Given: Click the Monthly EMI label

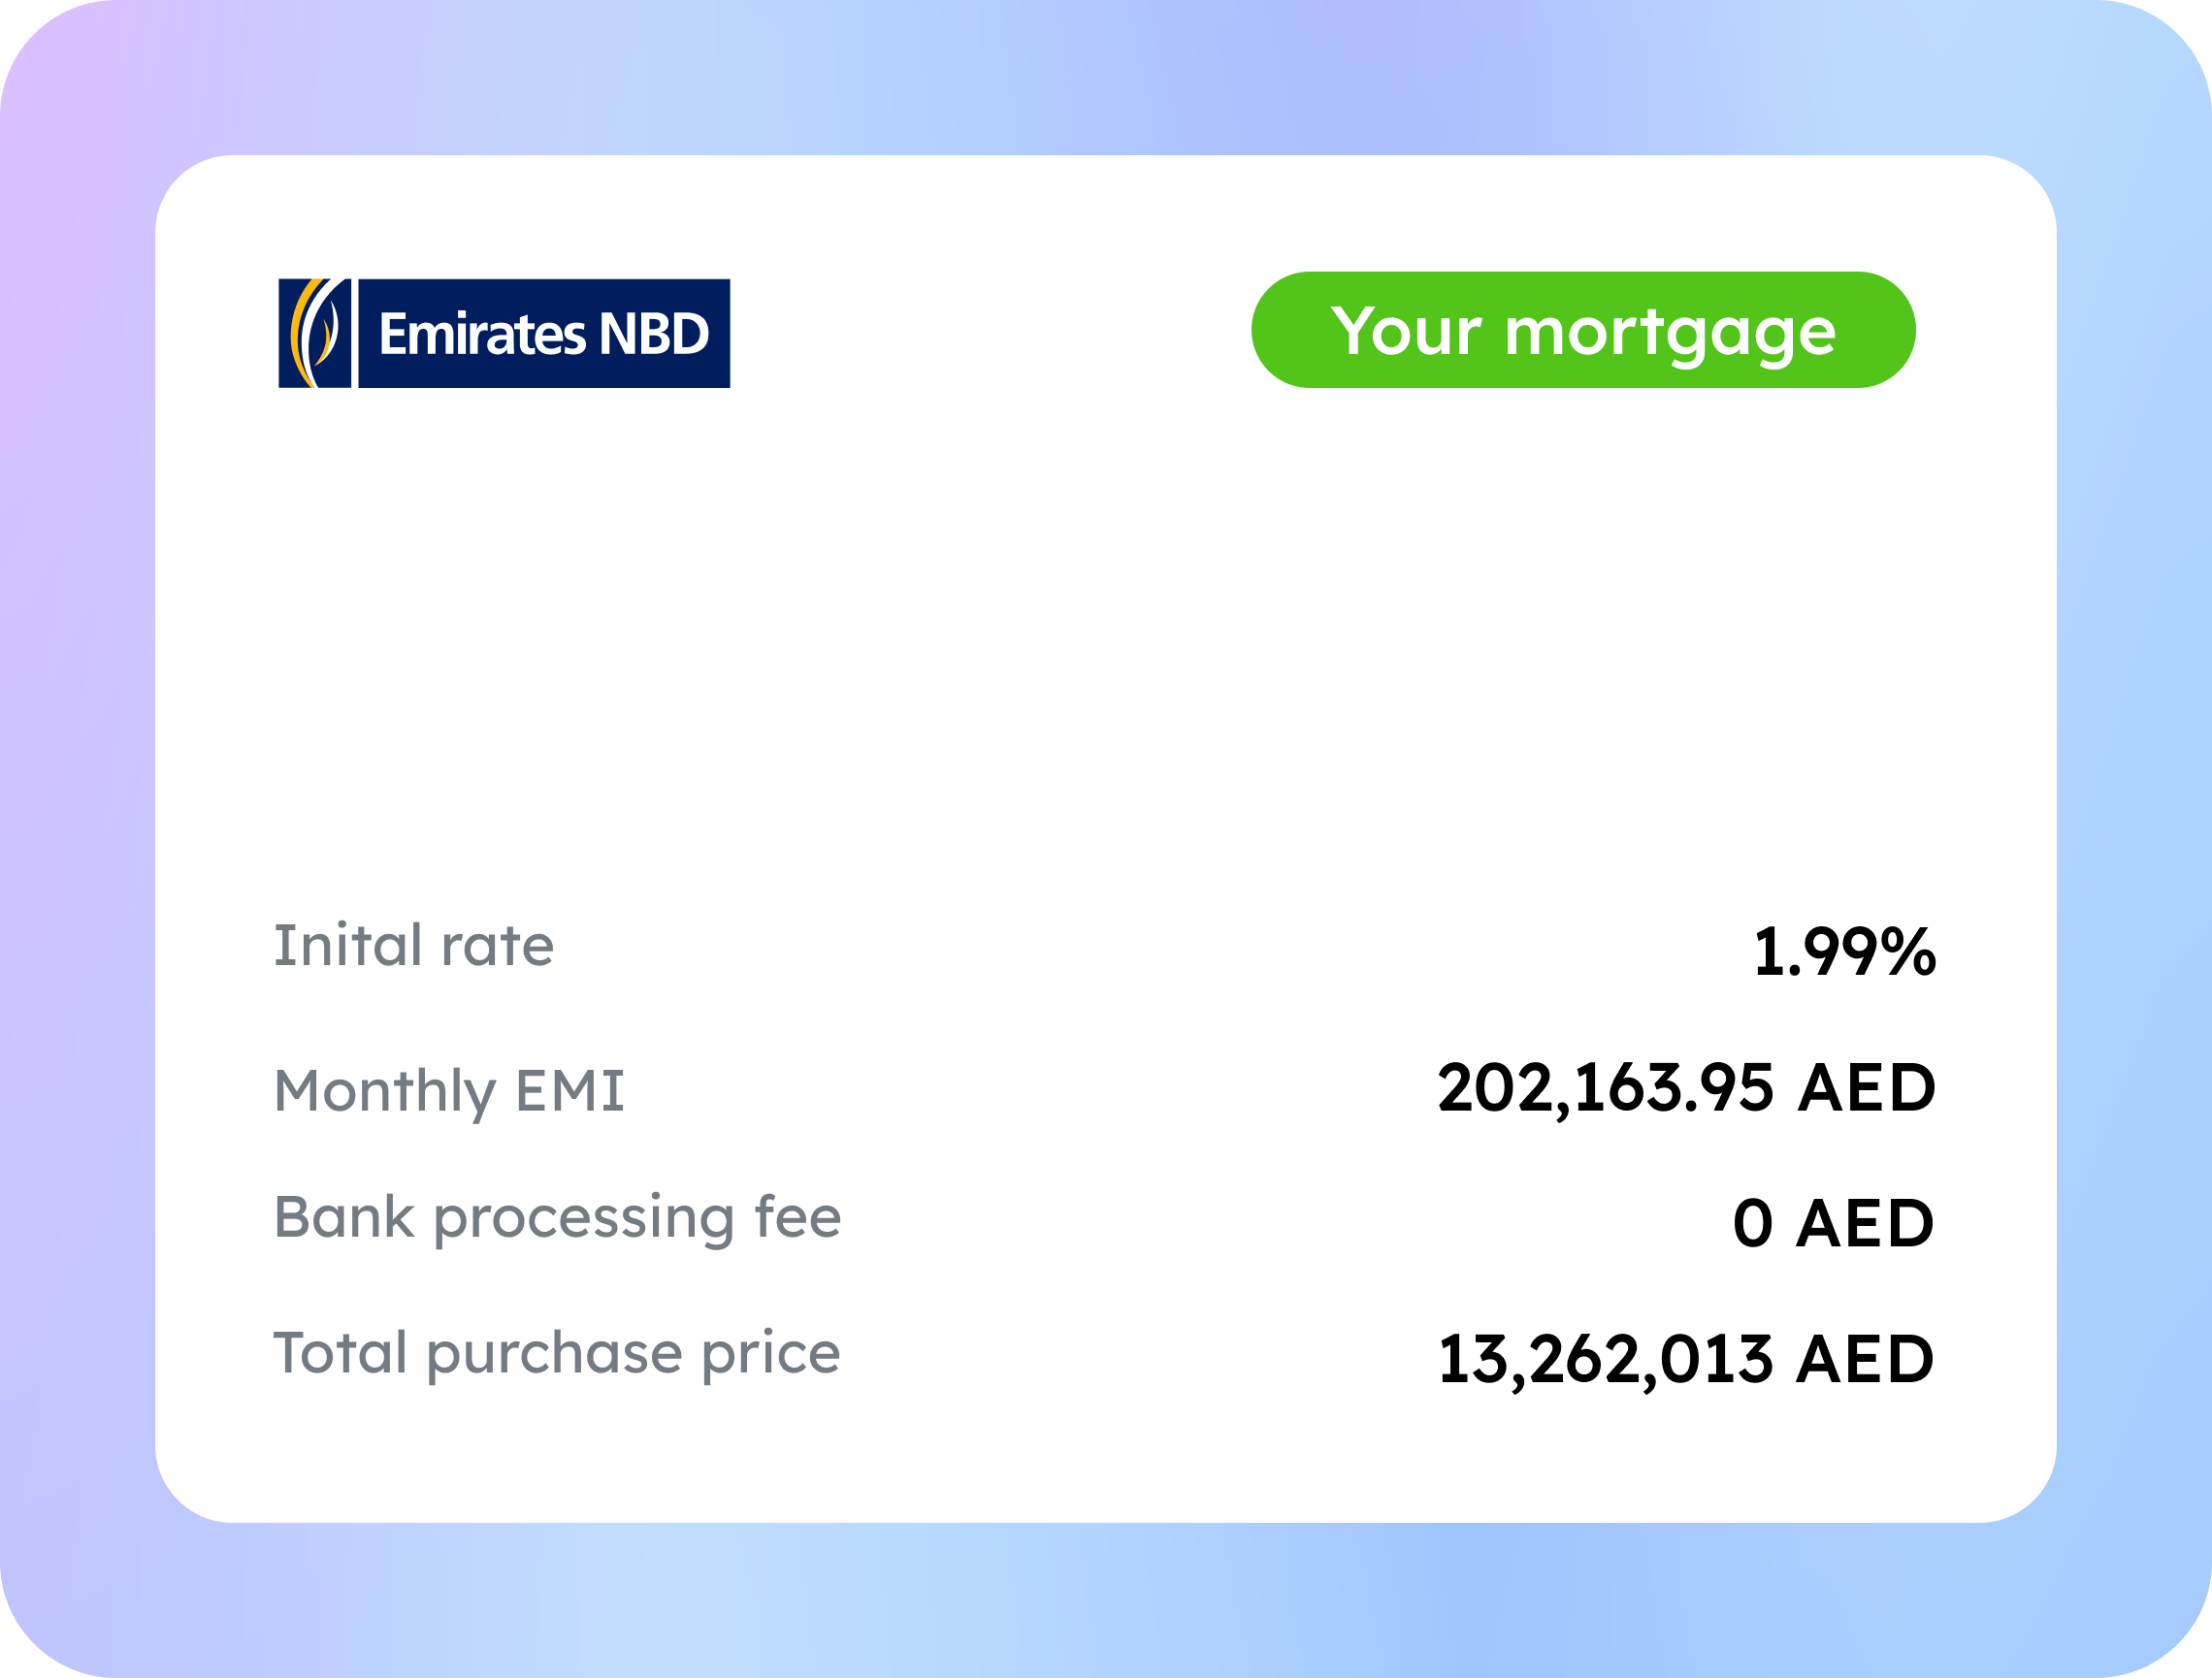Looking at the screenshot, I should click(449, 1092).
